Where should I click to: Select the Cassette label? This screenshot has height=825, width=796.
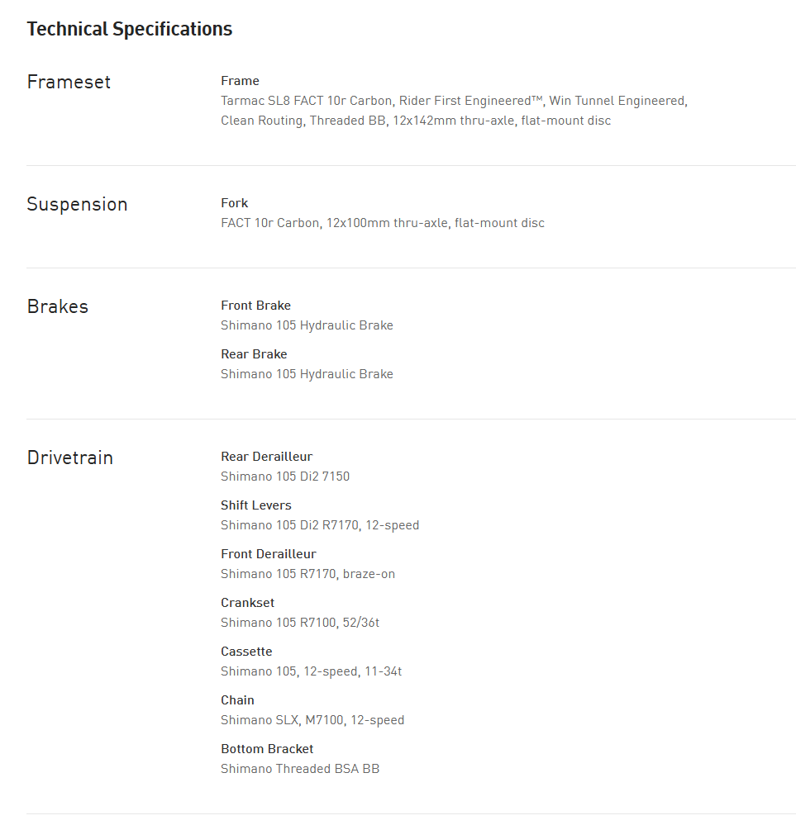[x=246, y=652]
